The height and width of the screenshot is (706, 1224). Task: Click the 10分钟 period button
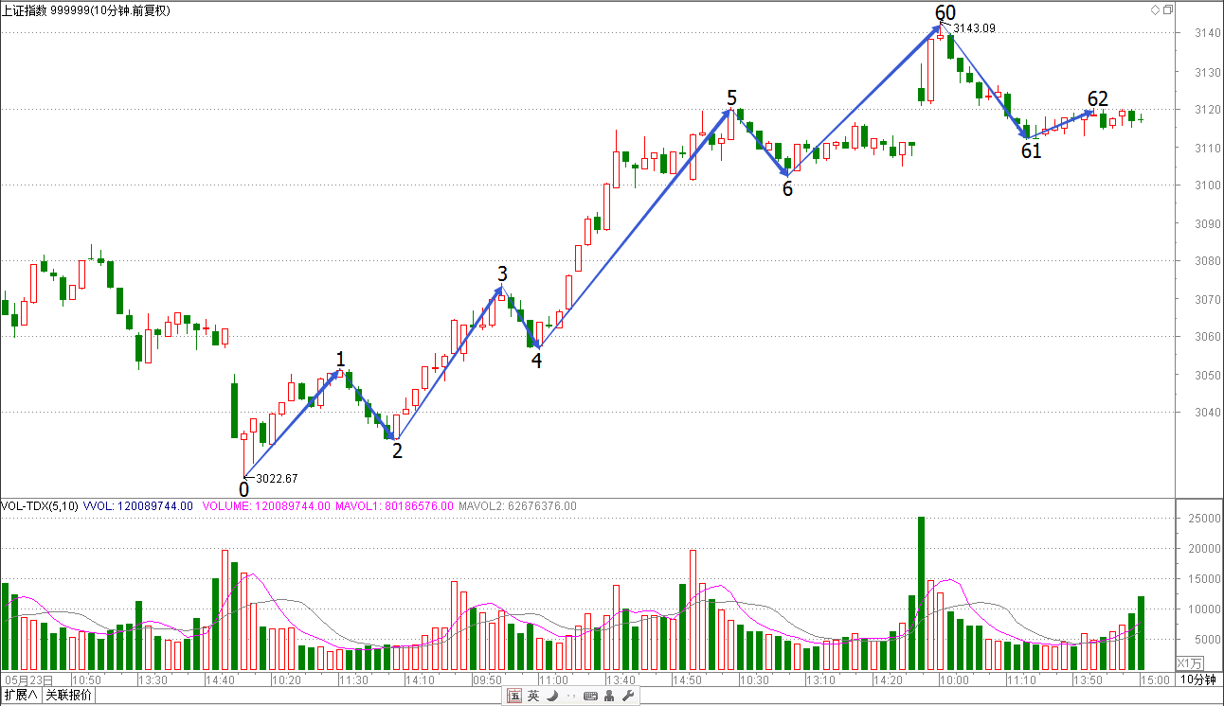click(x=1198, y=680)
